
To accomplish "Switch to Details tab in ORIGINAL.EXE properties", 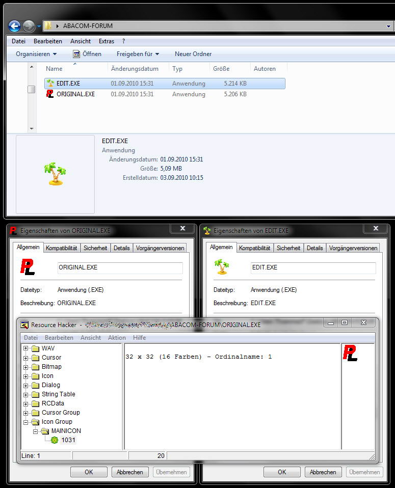I will pyautogui.click(x=121, y=248).
